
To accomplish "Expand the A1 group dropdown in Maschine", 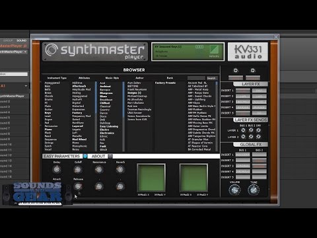I will pyautogui.click(x=26, y=86).
